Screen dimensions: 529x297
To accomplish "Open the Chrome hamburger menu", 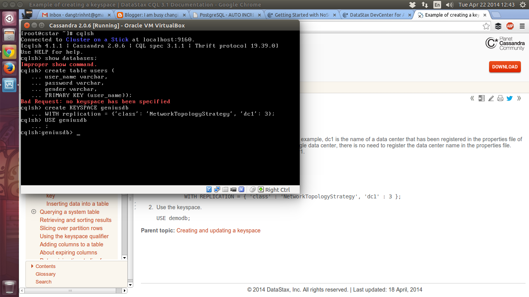I will 522,26.
